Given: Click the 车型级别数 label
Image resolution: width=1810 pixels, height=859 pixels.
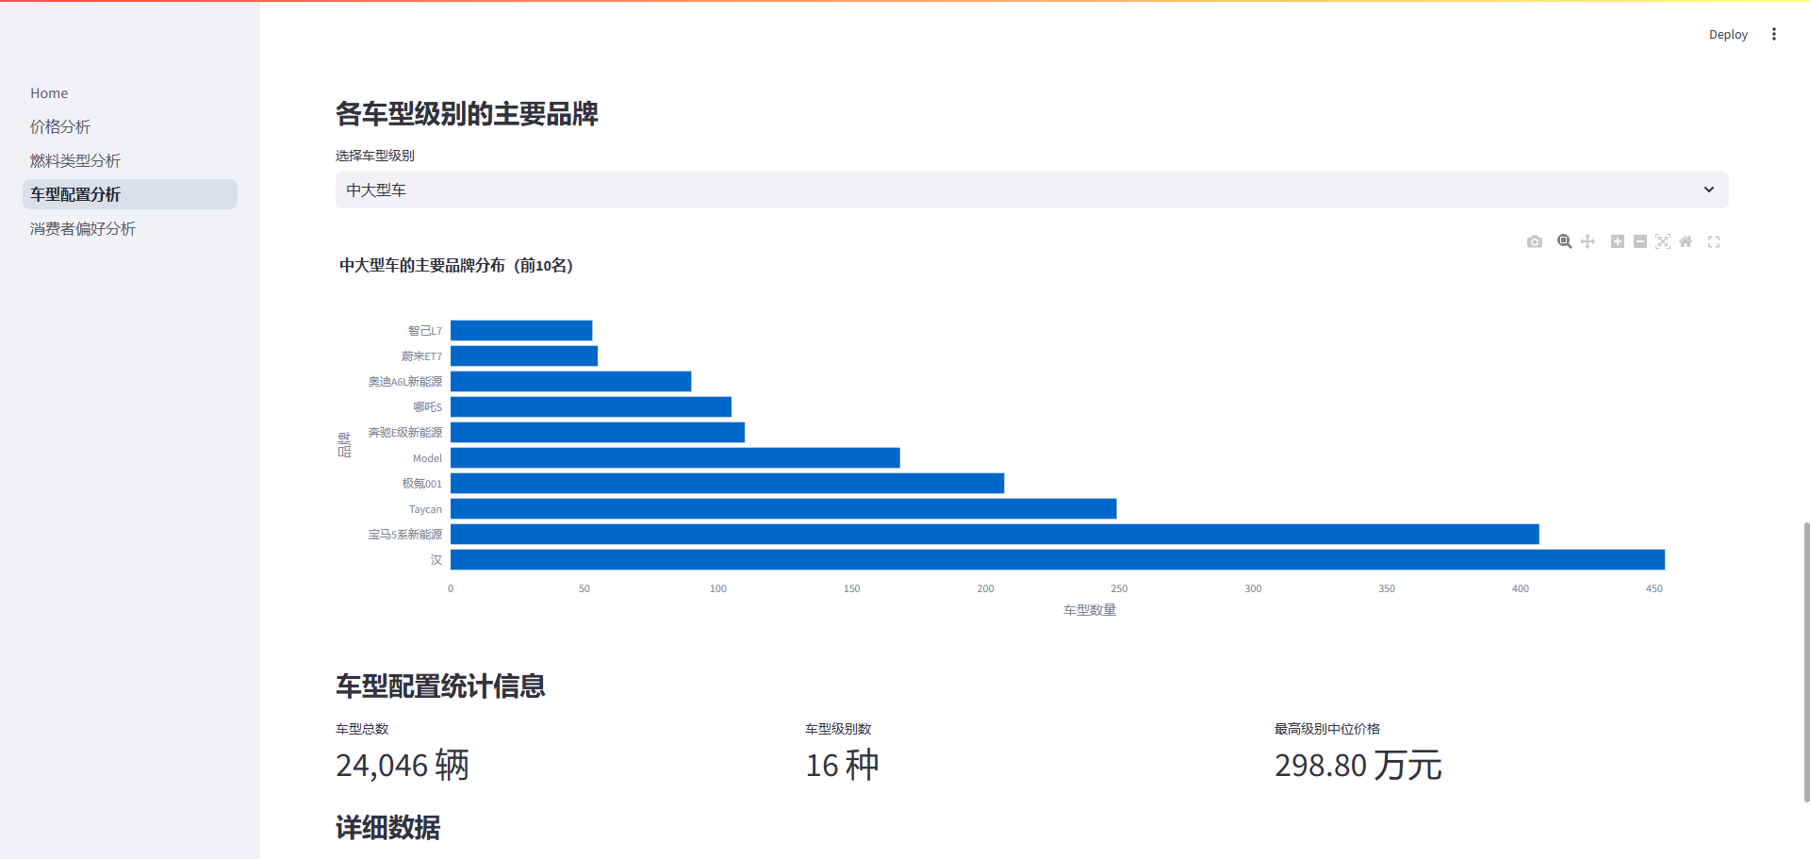Looking at the screenshot, I should [x=838, y=729].
